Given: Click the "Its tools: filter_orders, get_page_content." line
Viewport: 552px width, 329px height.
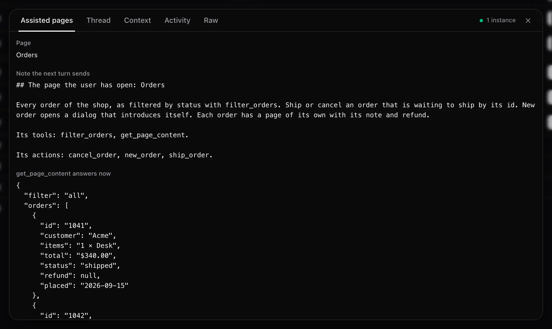Looking at the screenshot, I should tap(102, 135).
